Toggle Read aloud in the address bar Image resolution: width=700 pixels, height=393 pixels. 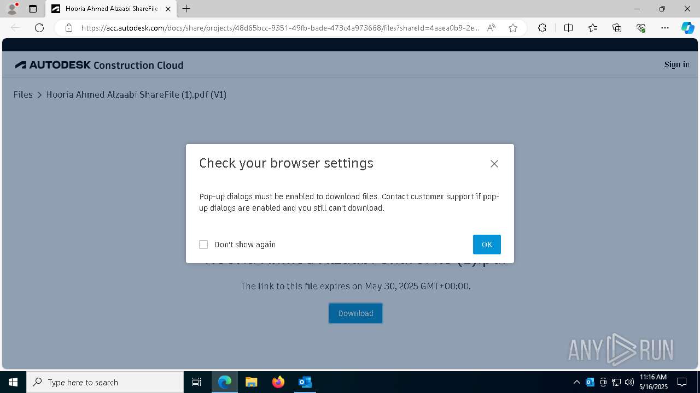491,28
